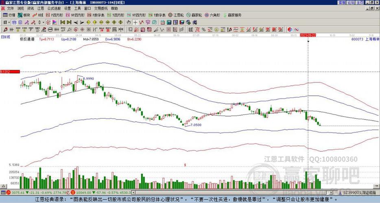Click the 8.9990 high price label
380x203 pixels.
click(88, 79)
